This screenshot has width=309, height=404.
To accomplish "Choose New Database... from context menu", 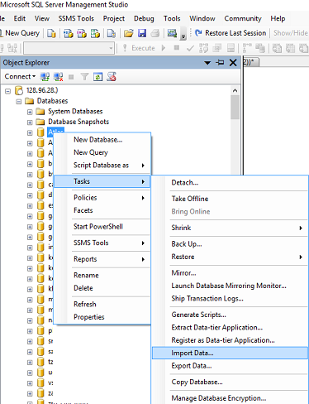I will coord(102,140).
